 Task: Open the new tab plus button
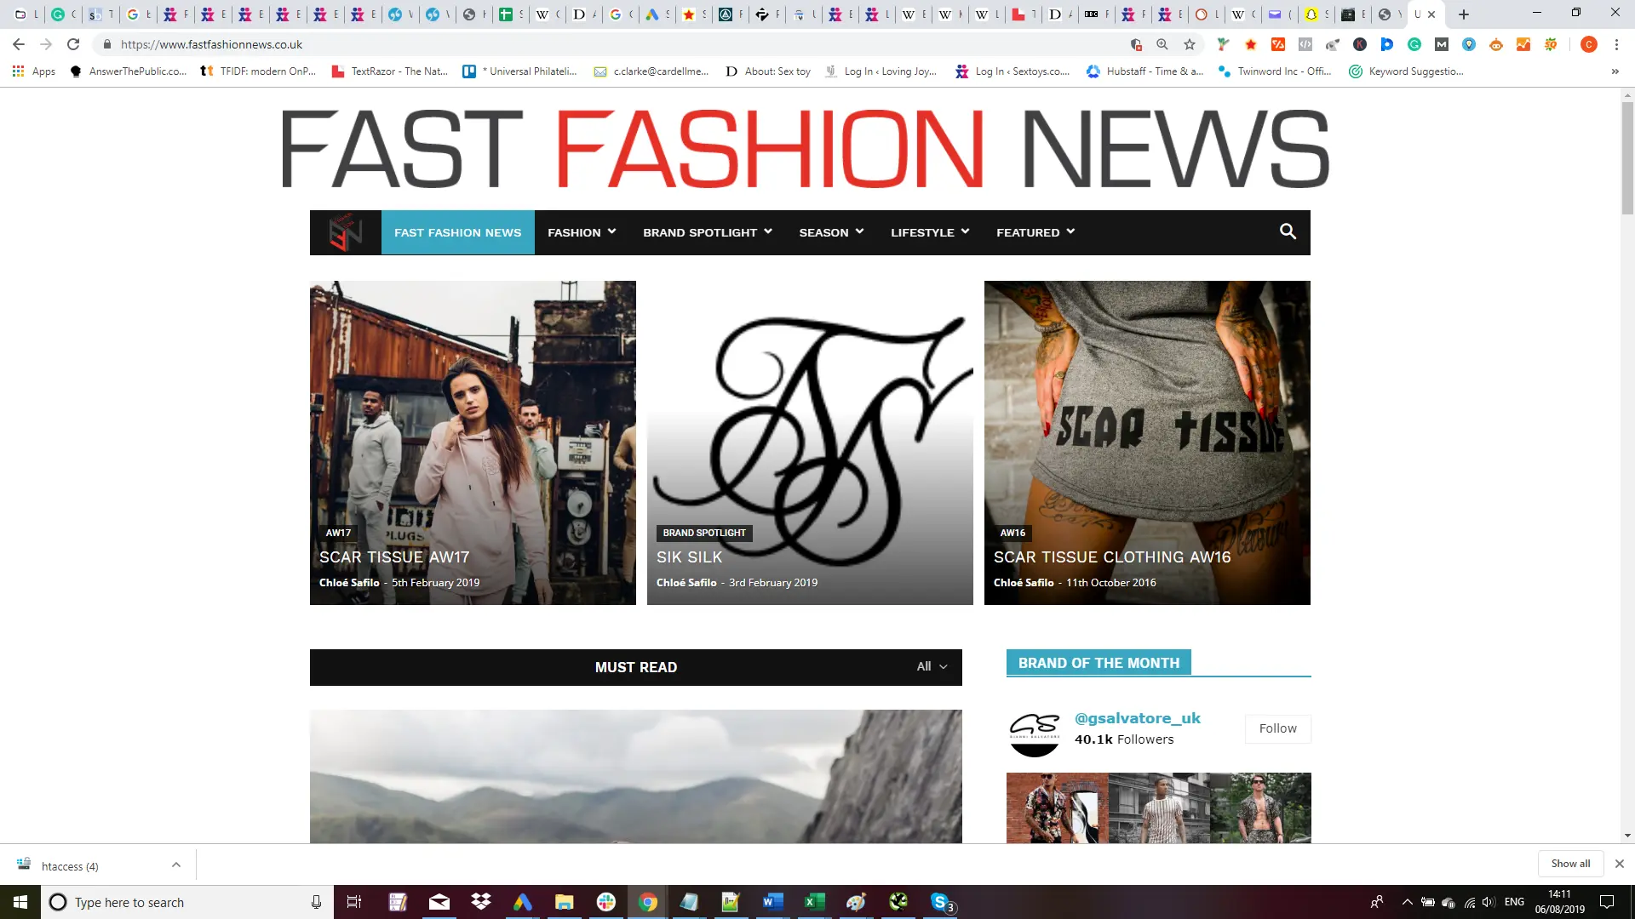(1464, 14)
